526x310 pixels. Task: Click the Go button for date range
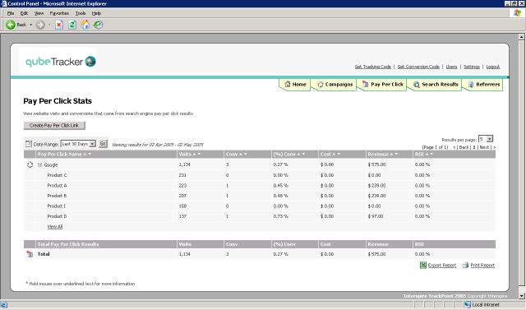click(103, 144)
